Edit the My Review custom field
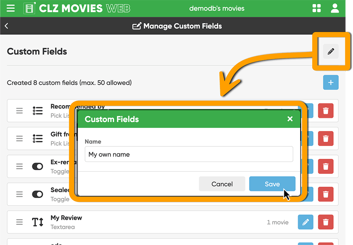Image resolution: width=353 pixels, height=245 pixels. (x=305, y=222)
